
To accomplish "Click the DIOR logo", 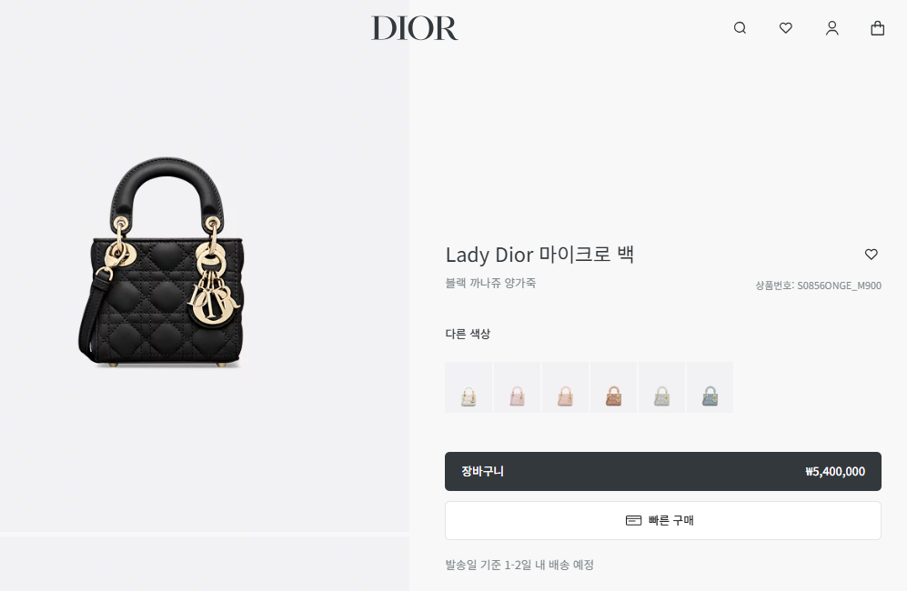I will click(414, 28).
